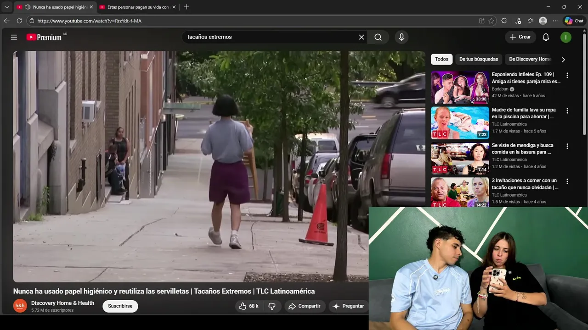Viewport: 588px width, 330px height.
Task: Start voice search with the microphone
Action: pos(401,37)
